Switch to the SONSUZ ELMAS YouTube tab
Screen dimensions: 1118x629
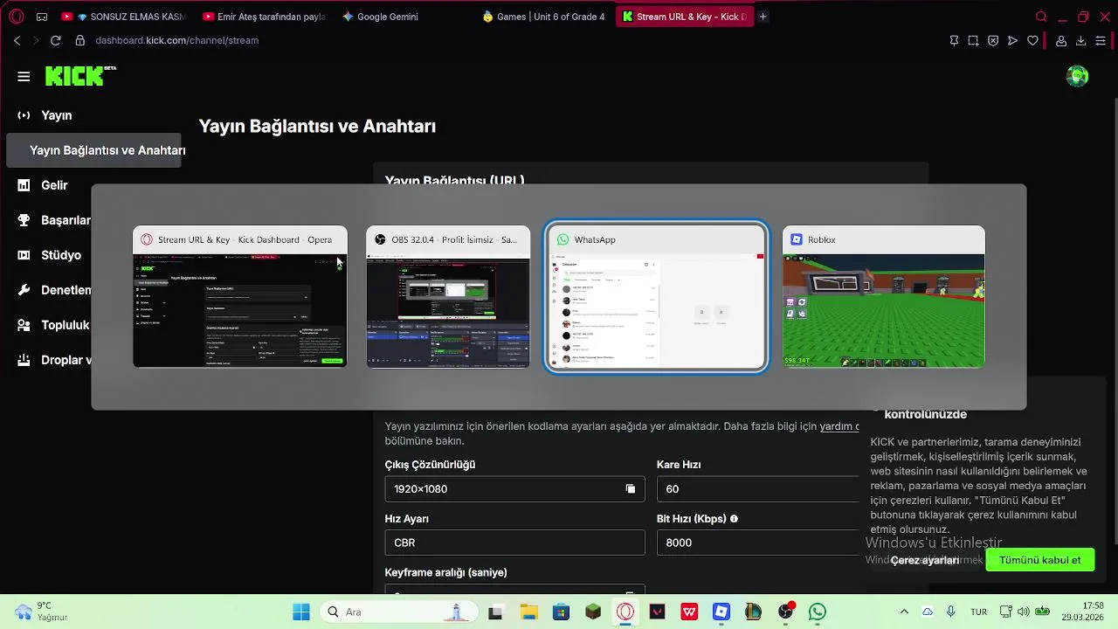[x=123, y=17]
